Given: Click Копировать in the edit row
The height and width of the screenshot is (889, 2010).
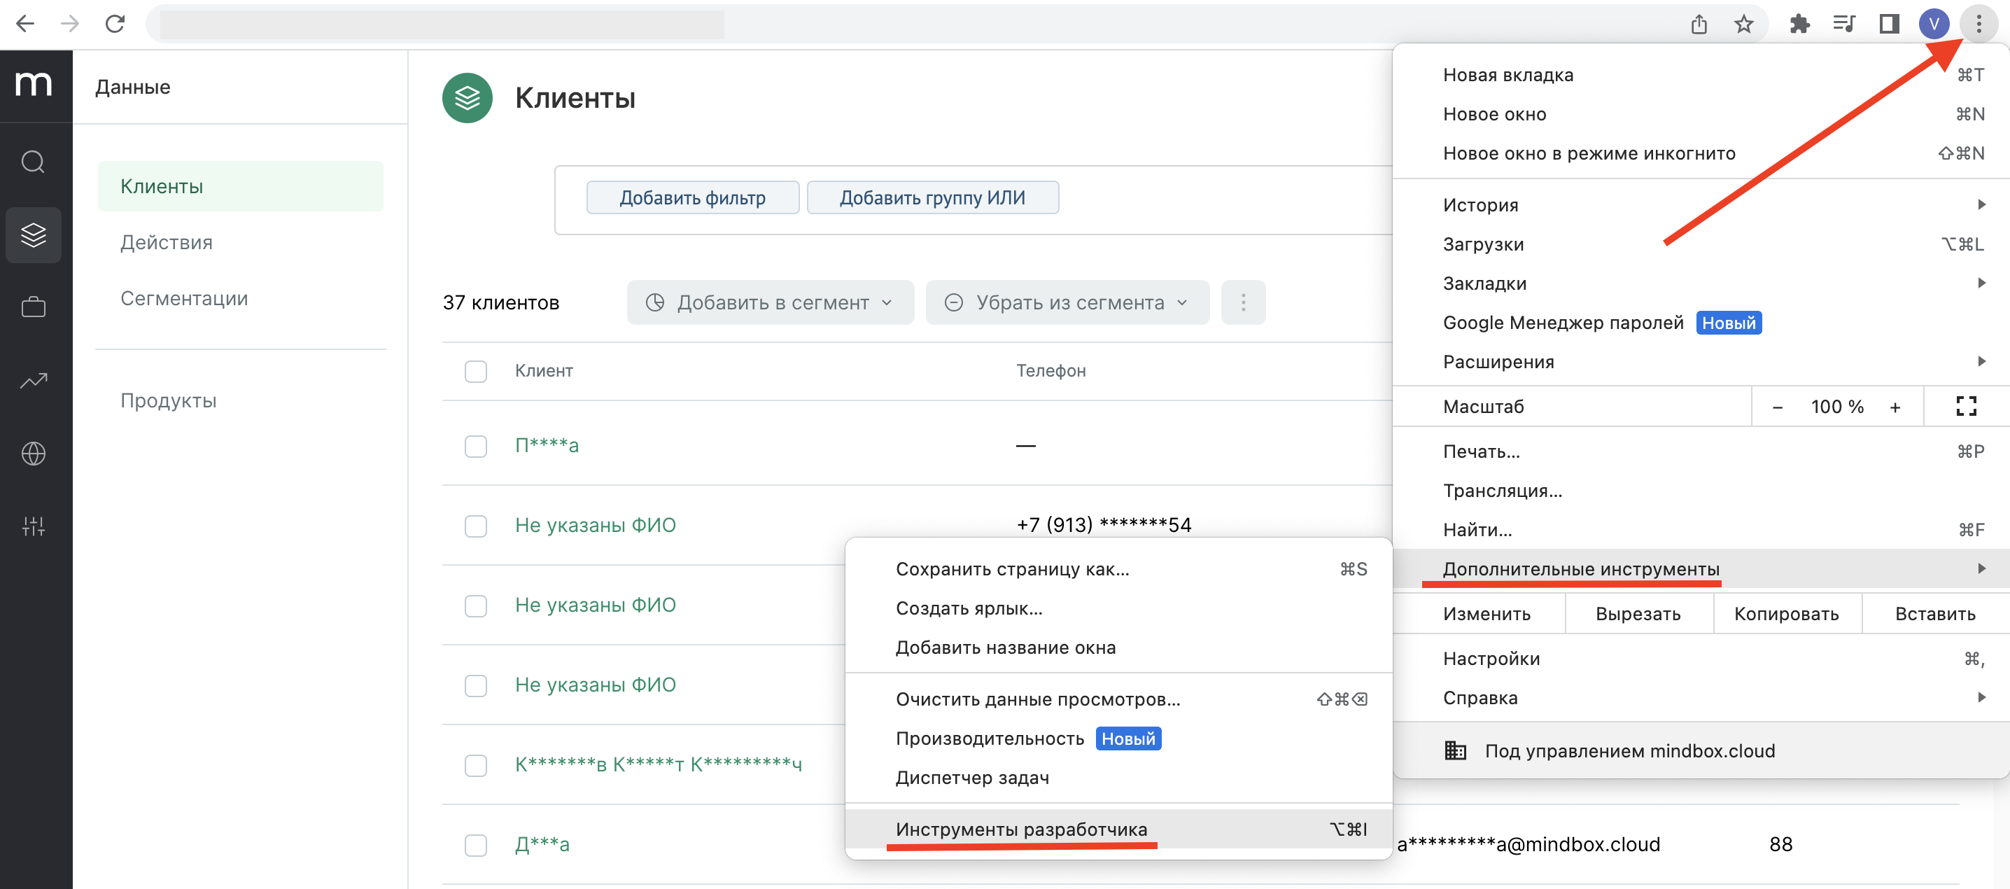Looking at the screenshot, I should click(x=1786, y=613).
